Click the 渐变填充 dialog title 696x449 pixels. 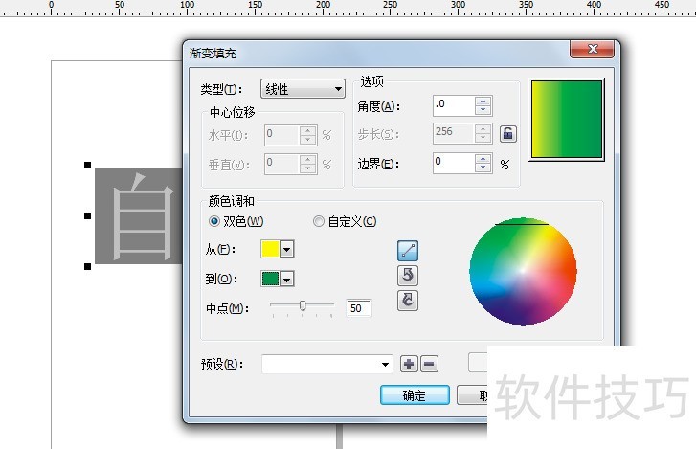point(213,54)
